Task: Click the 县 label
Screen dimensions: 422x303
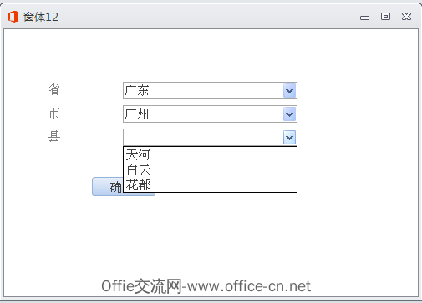Action: [x=54, y=136]
